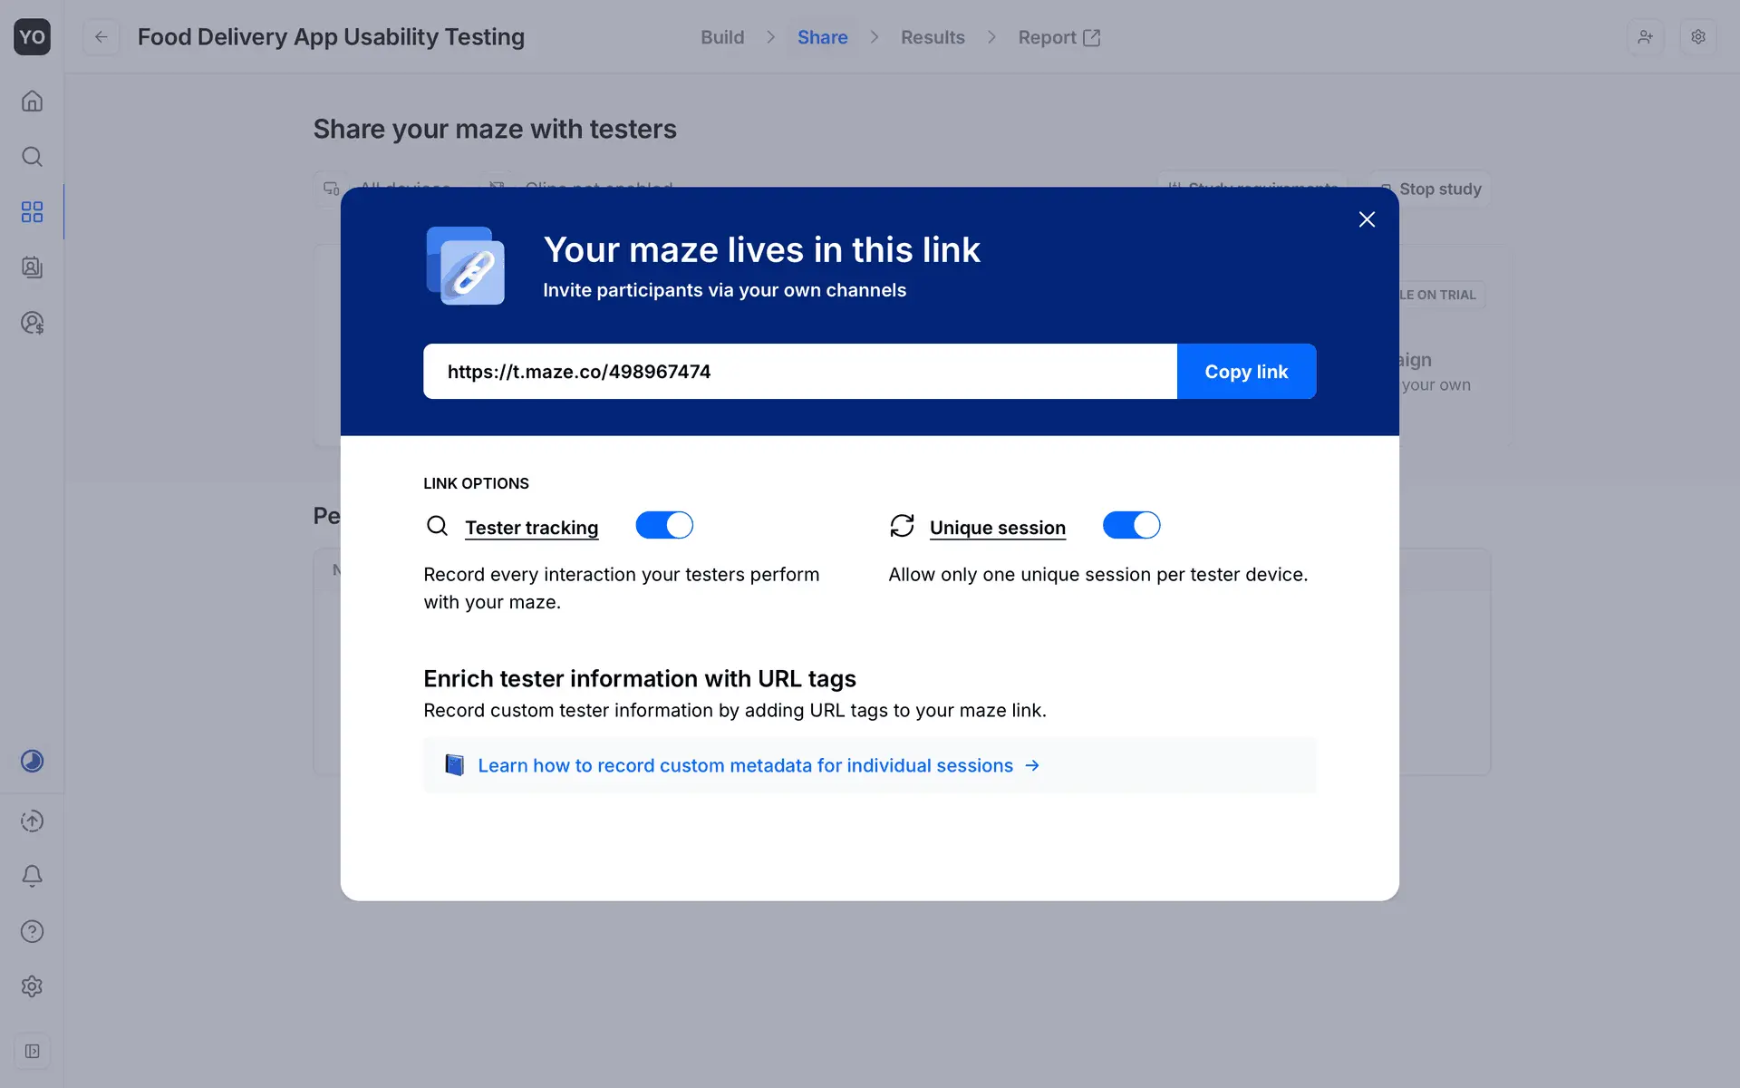Viewport: 1740px width, 1088px height.
Task: Open help question mark icon
Action: pyautogui.click(x=32, y=931)
